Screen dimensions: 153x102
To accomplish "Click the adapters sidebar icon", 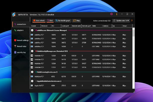I will 15,30.
